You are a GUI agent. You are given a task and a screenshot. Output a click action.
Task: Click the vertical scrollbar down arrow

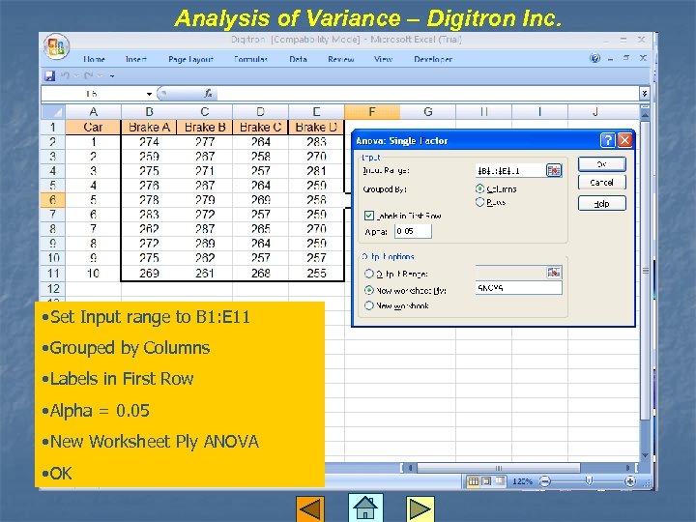click(x=645, y=455)
